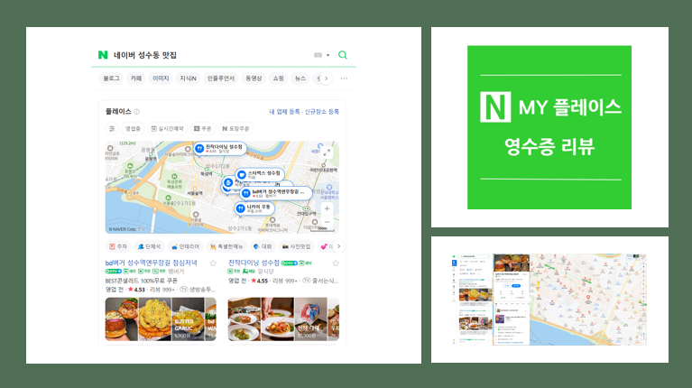Show more tabs with the right chevron
Screen dimensions: 692x388
[326, 79]
